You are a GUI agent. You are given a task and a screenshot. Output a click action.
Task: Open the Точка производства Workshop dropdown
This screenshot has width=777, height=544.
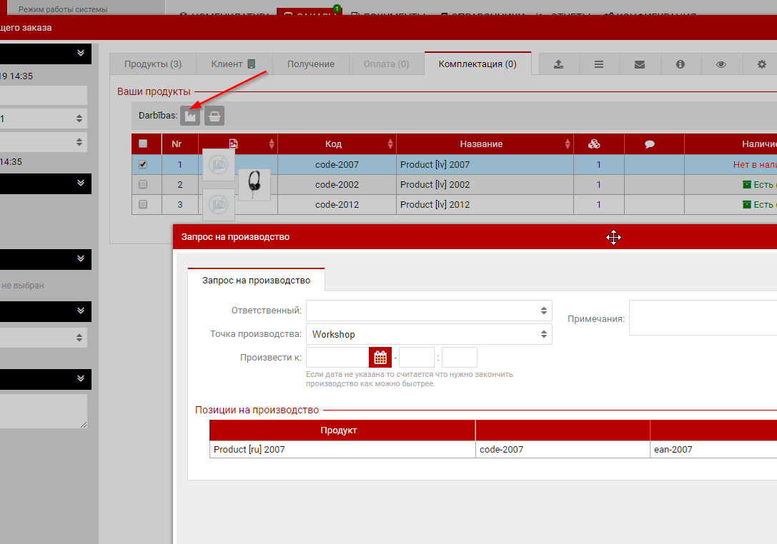click(429, 334)
